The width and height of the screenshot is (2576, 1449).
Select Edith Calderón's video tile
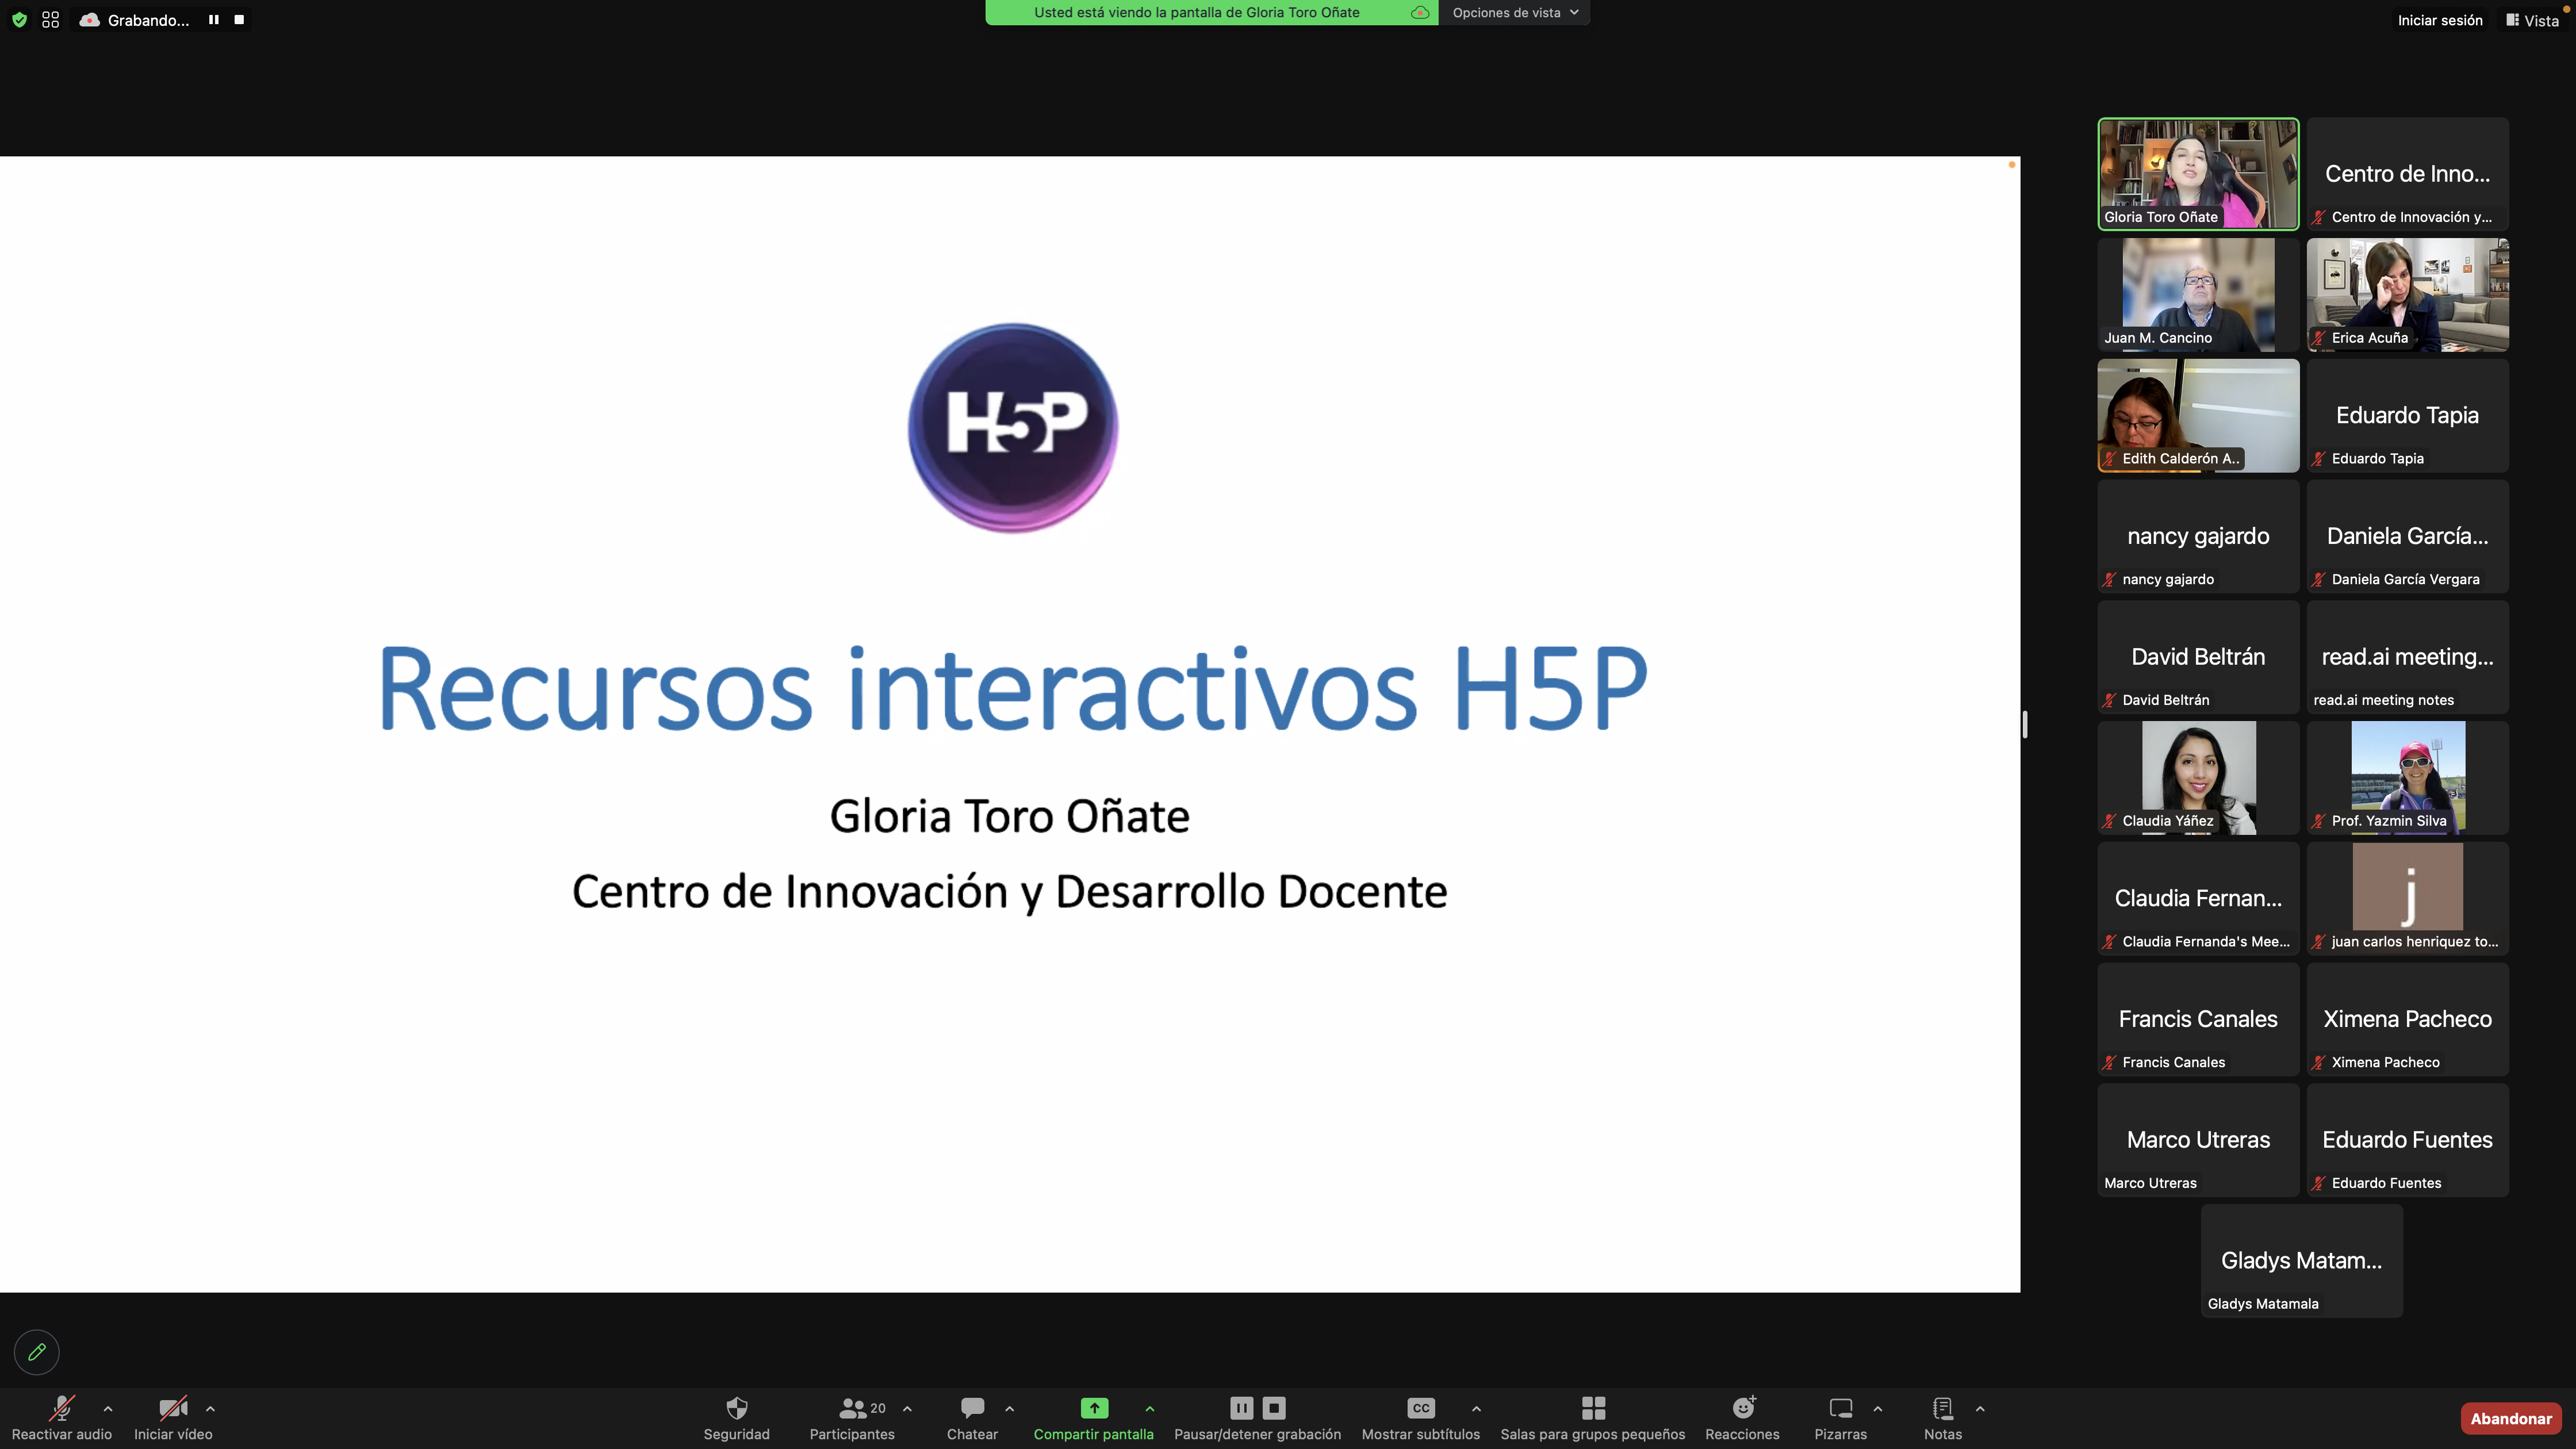tap(2198, 416)
